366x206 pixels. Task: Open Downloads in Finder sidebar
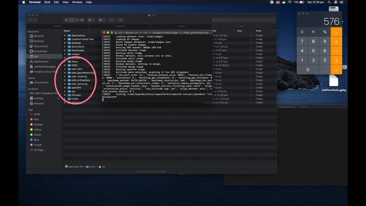point(38,51)
